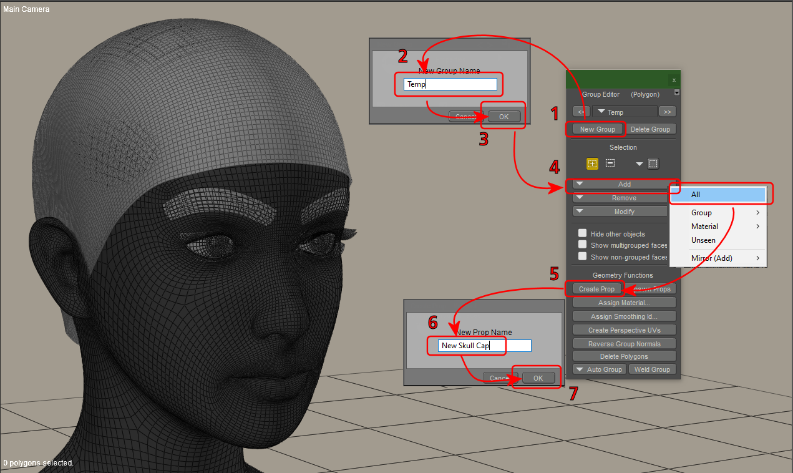Click the marquee selection mode icon
The height and width of the screenshot is (473, 793).
click(653, 163)
